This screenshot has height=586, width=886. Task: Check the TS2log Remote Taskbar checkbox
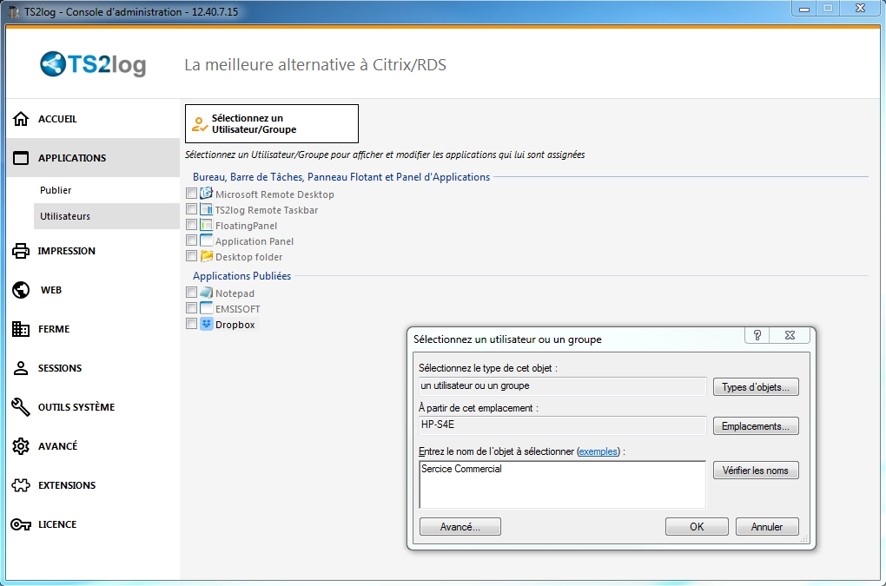(192, 209)
